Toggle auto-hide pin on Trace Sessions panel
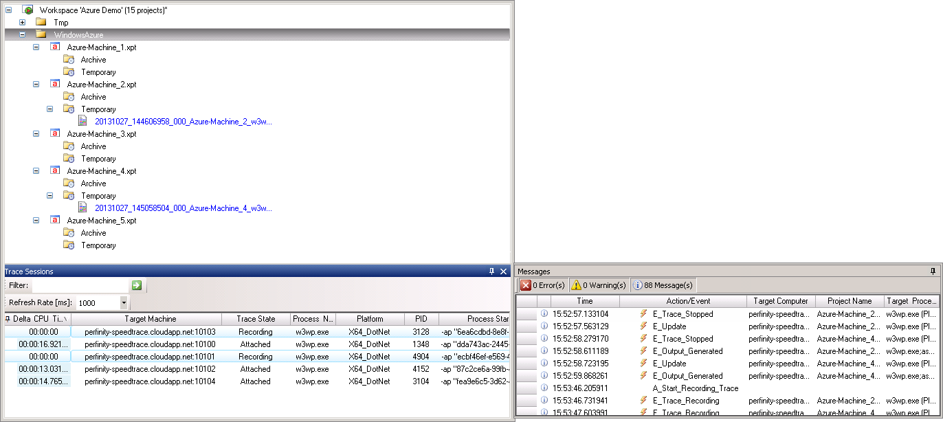This screenshot has width=943, height=422. pos(490,271)
